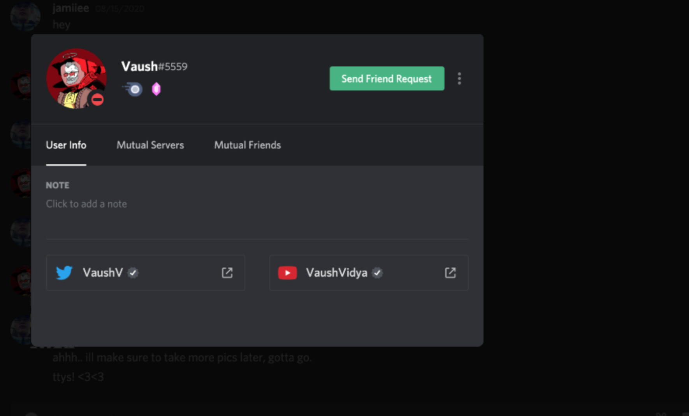Image resolution: width=689 pixels, height=416 pixels.
Task: Select the User Info tab
Action: [x=66, y=145]
